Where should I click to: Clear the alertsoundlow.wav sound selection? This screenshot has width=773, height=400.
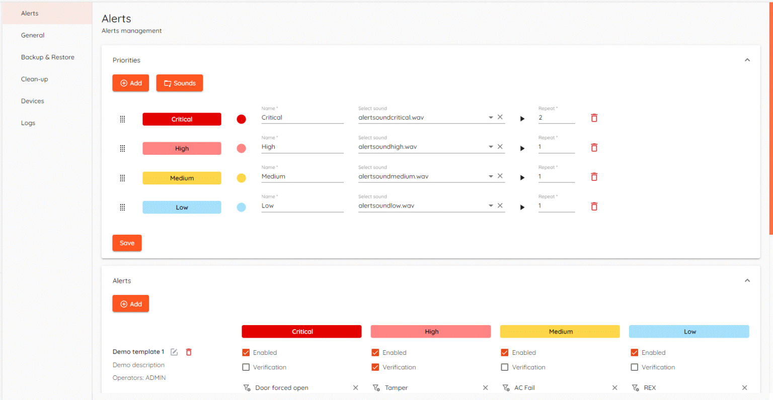coord(500,205)
